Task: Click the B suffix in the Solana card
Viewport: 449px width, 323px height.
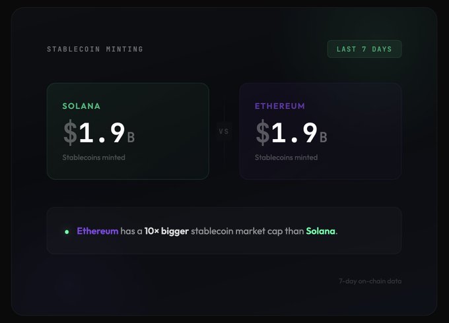Action: (x=131, y=137)
